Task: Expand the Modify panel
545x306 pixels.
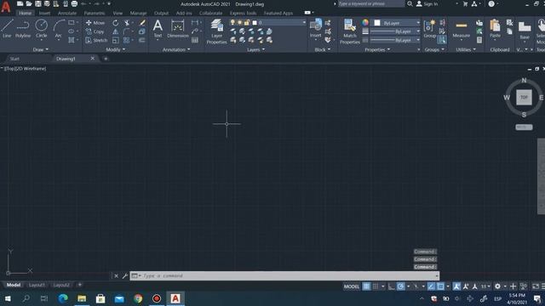Action: tap(116, 49)
